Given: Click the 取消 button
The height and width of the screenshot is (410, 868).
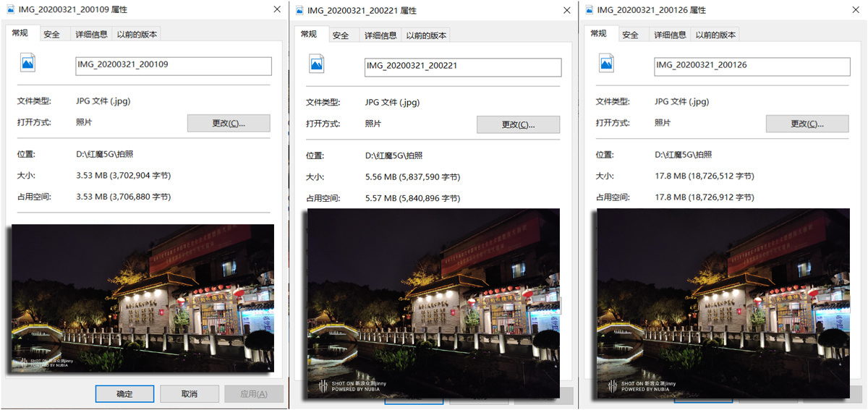Looking at the screenshot, I should coord(190,394).
